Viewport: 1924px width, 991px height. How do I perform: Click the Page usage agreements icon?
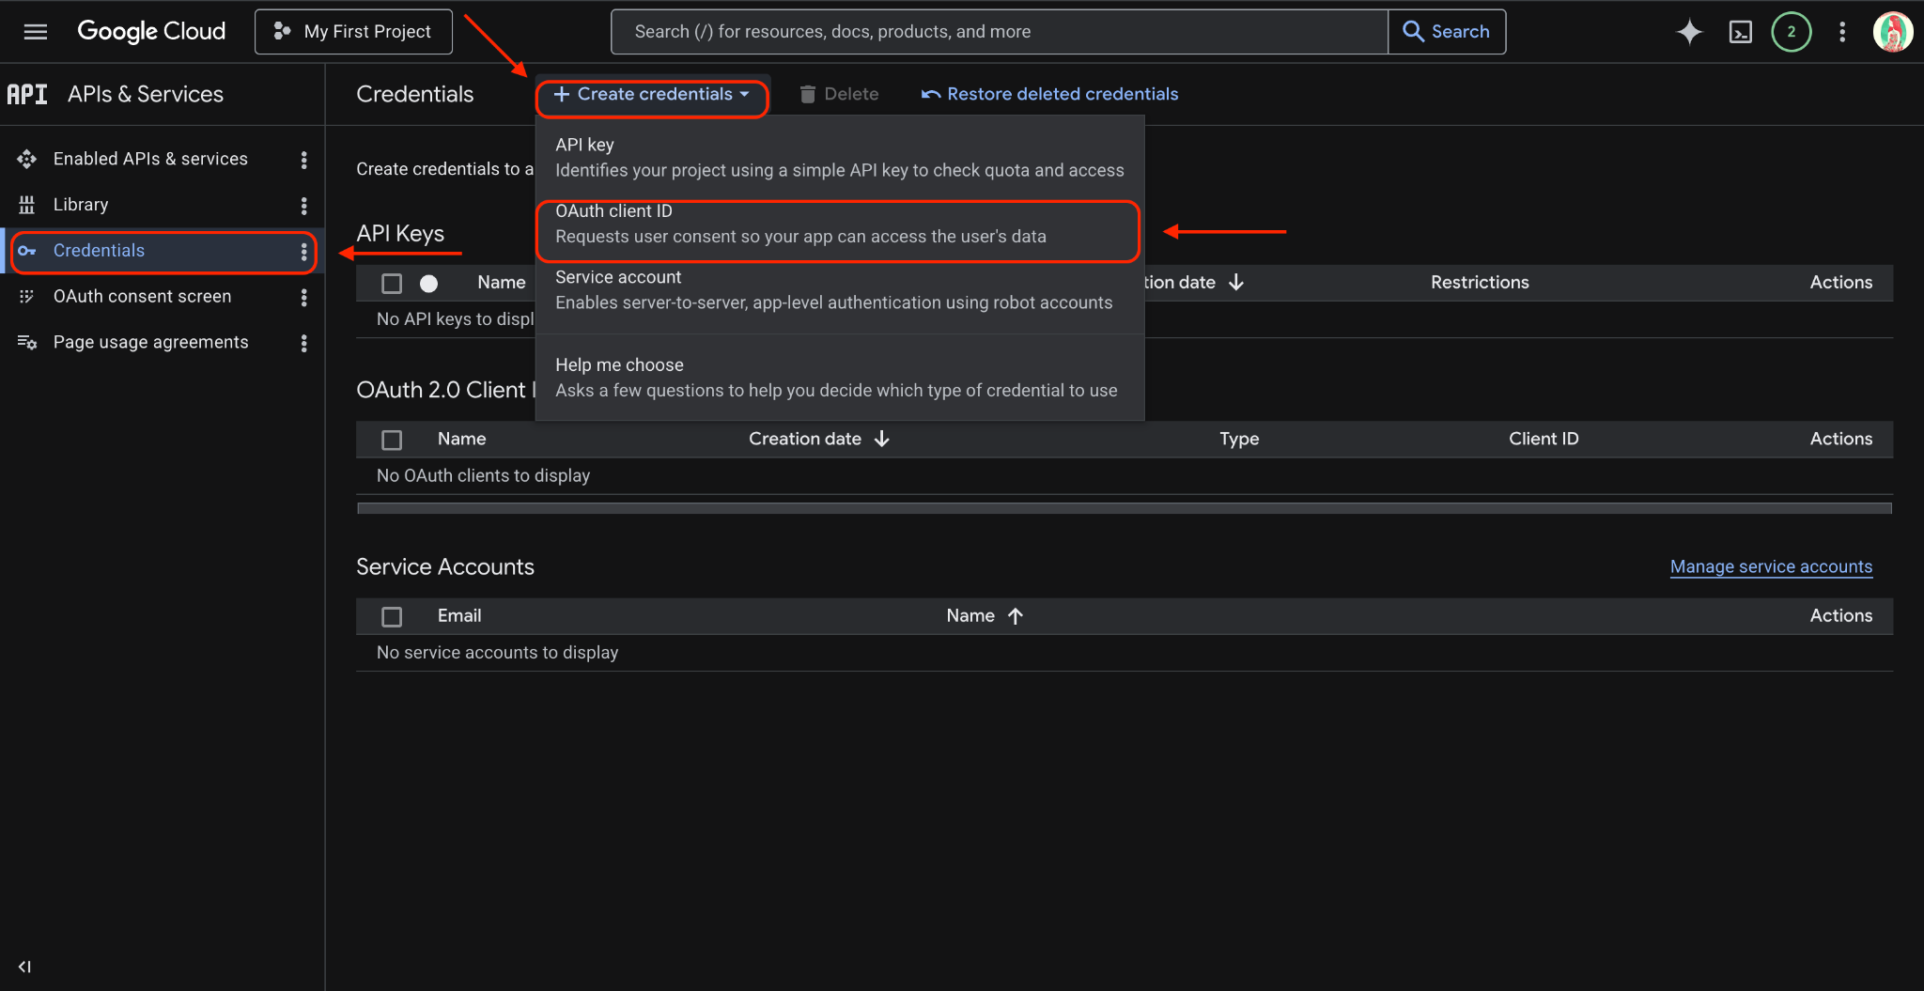[27, 343]
